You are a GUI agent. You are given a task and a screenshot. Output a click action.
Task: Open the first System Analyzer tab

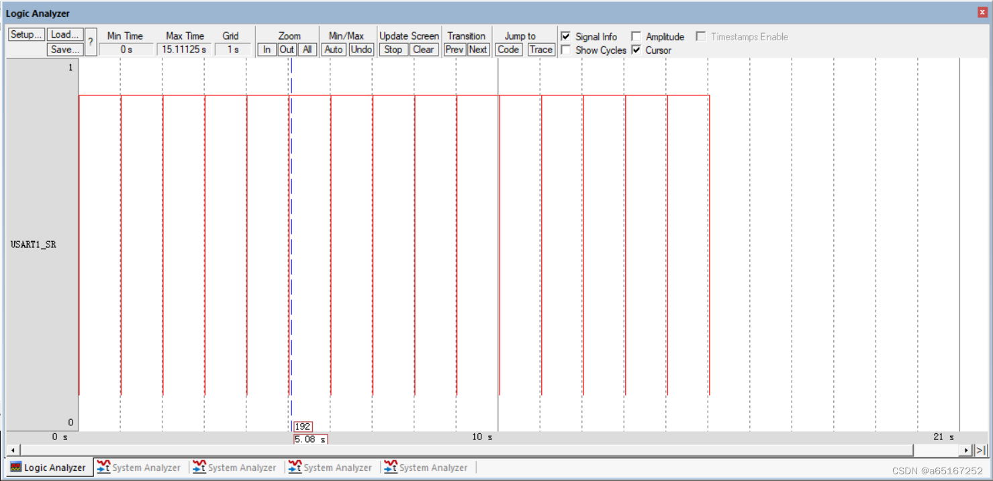pos(139,468)
